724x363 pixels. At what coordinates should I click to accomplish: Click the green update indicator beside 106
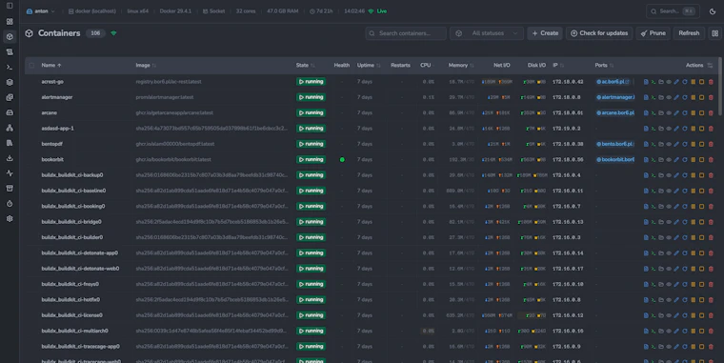(x=113, y=33)
